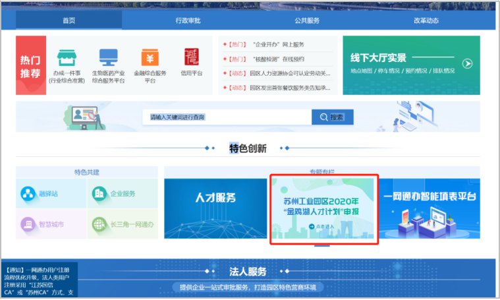Click the 搜索 search button
Screen dimensions: 500x300
[332, 117]
